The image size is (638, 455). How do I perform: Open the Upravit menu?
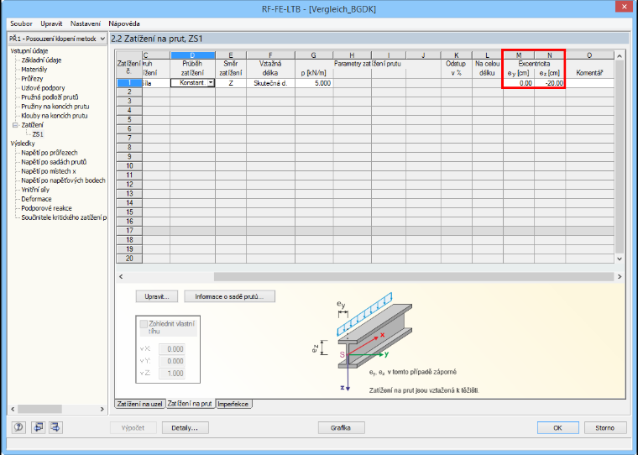click(51, 24)
